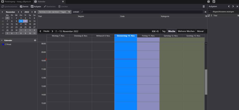Select day 27 in mini calendar
The image size is (239, 110).
34,27
